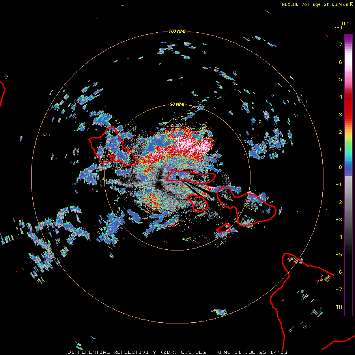Viewport: 355px width, 355px height.
Task: Click the black radar site dot
Action: [177, 177]
